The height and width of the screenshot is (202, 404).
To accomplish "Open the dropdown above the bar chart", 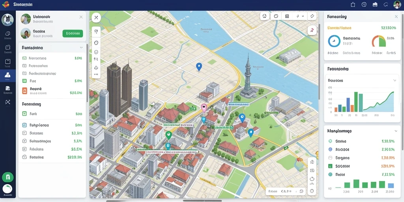I will coord(362,80).
